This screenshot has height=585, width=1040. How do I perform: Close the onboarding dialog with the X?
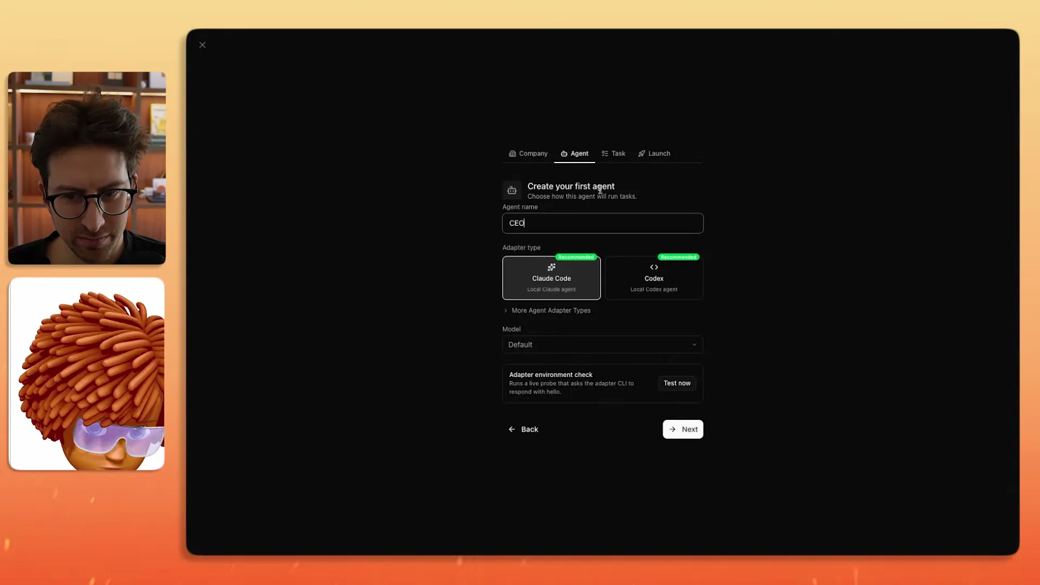203,45
